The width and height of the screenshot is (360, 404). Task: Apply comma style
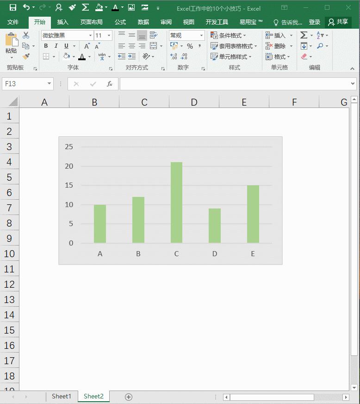[200, 46]
